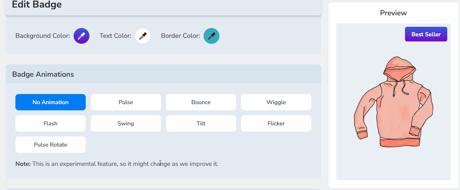Screen dimensions: 460x190
Task: Choose the plain Pulse animation
Action: [x=126, y=102]
